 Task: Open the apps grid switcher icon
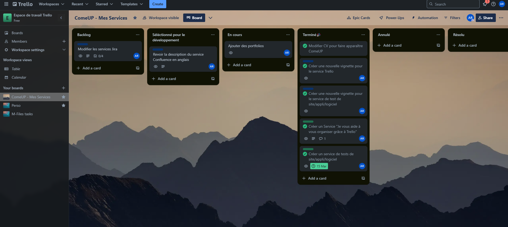coord(6,4)
